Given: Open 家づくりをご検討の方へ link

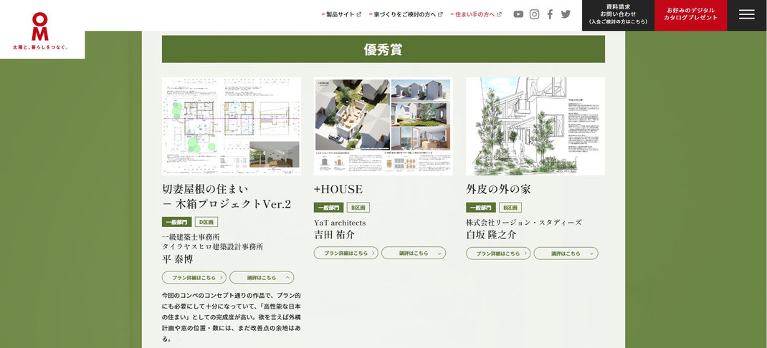Looking at the screenshot, I should click(406, 14).
